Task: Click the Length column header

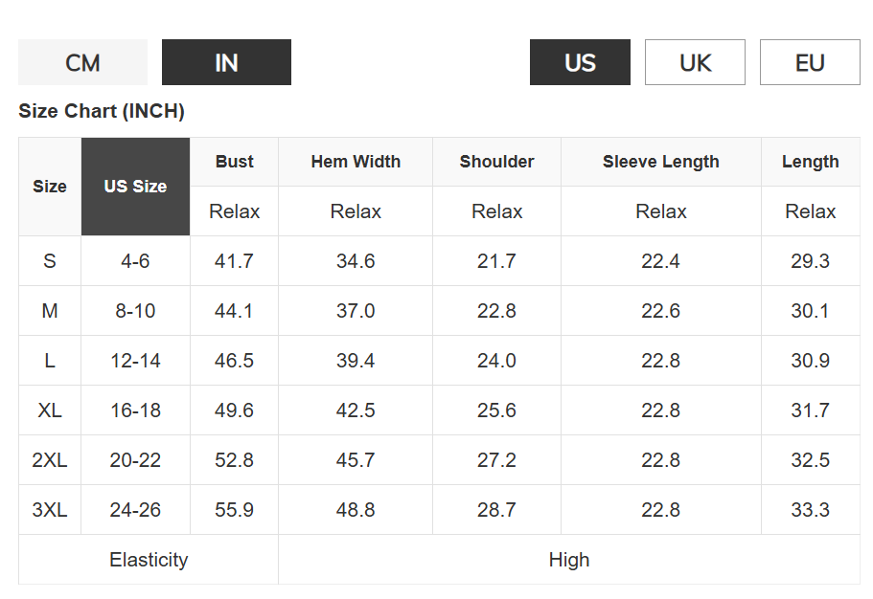Action: pyautogui.click(x=810, y=162)
